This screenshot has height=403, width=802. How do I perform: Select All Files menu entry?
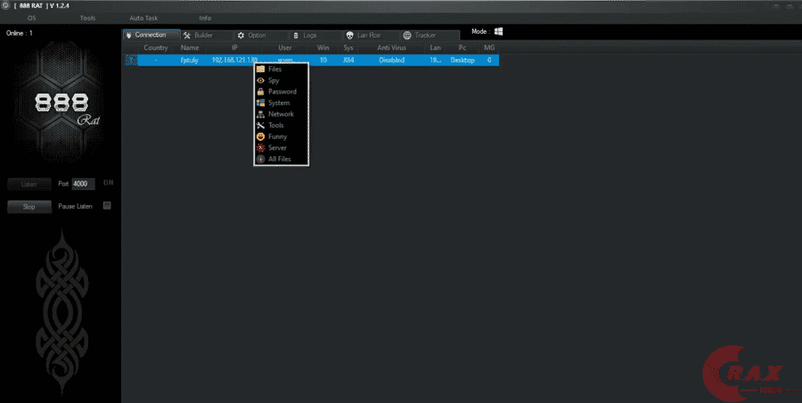pos(281,160)
